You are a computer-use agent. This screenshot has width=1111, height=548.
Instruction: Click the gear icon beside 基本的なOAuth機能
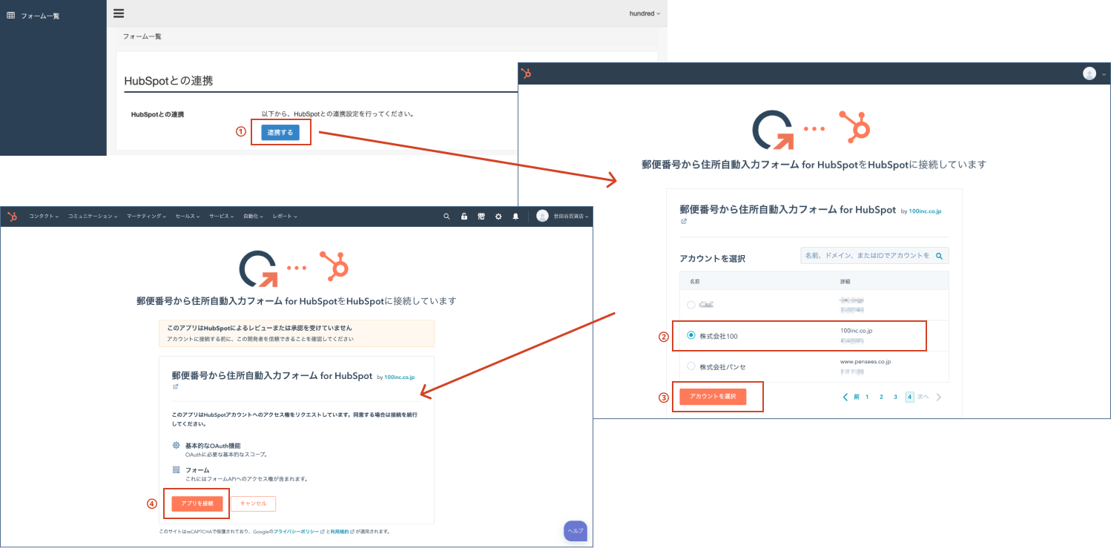coord(177,446)
